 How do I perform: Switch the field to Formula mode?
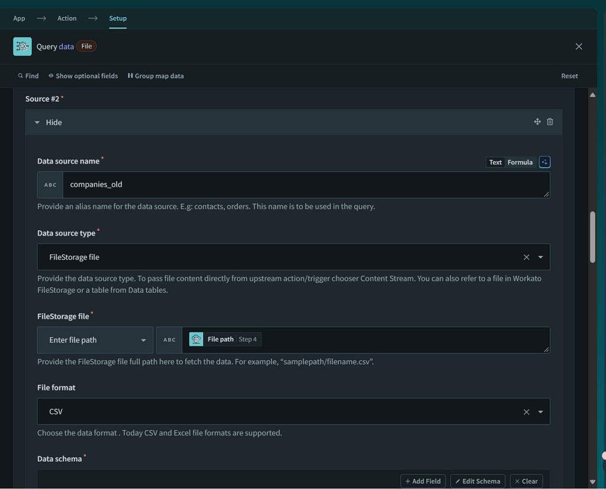click(520, 162)
